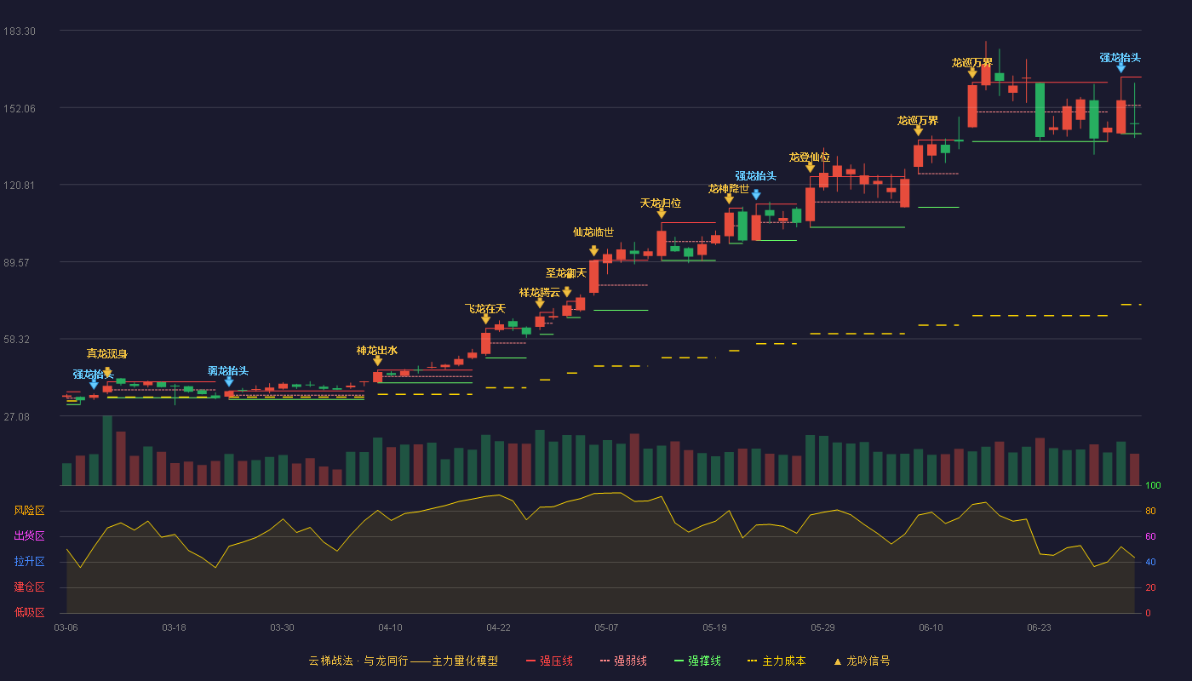Click the 龙登仙位 signal label text

(x=810, y=157)
